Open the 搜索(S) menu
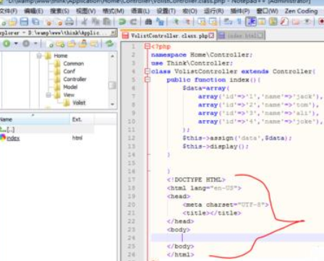The image size is (324, 261). pyautogui.click(x=59, y=11)
